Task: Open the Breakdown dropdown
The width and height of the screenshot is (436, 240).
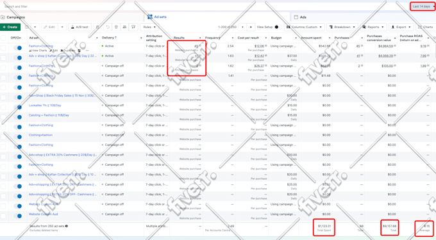Action: point(342,27)
